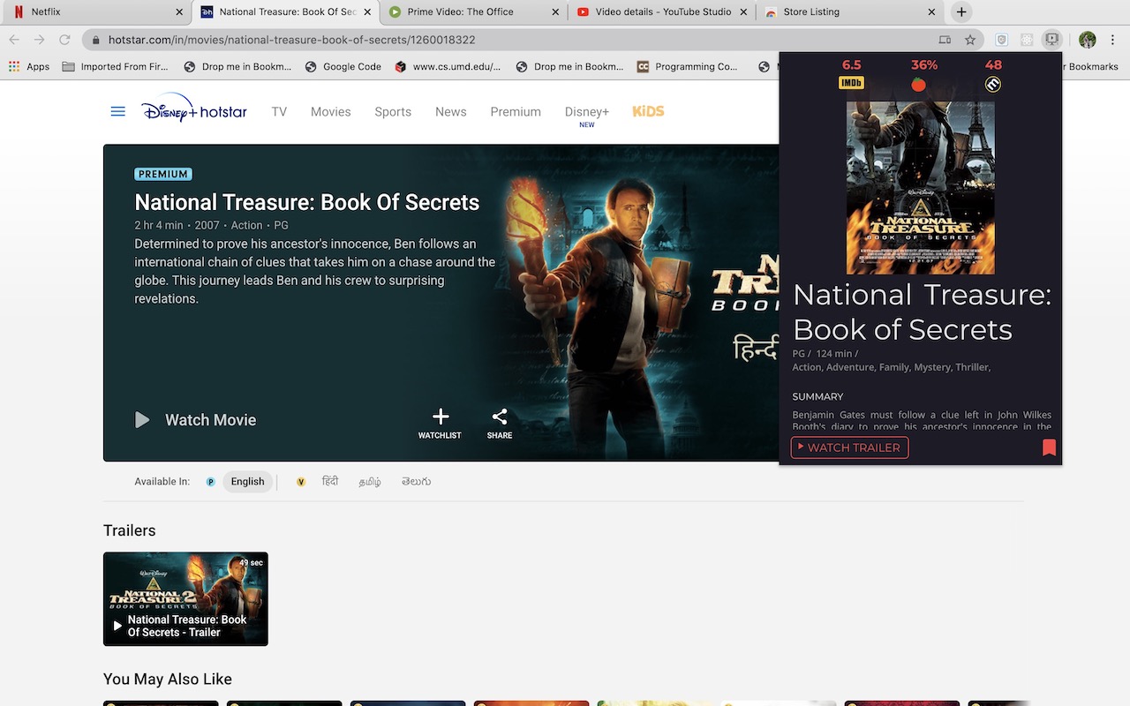Reload the page
Screen dimensions: 1130x706
tap(64, 40)
